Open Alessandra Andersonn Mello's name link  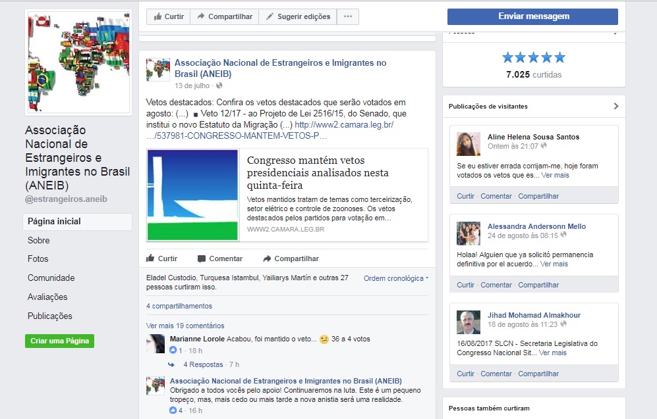pyautogui.click(x=536, y=226)
